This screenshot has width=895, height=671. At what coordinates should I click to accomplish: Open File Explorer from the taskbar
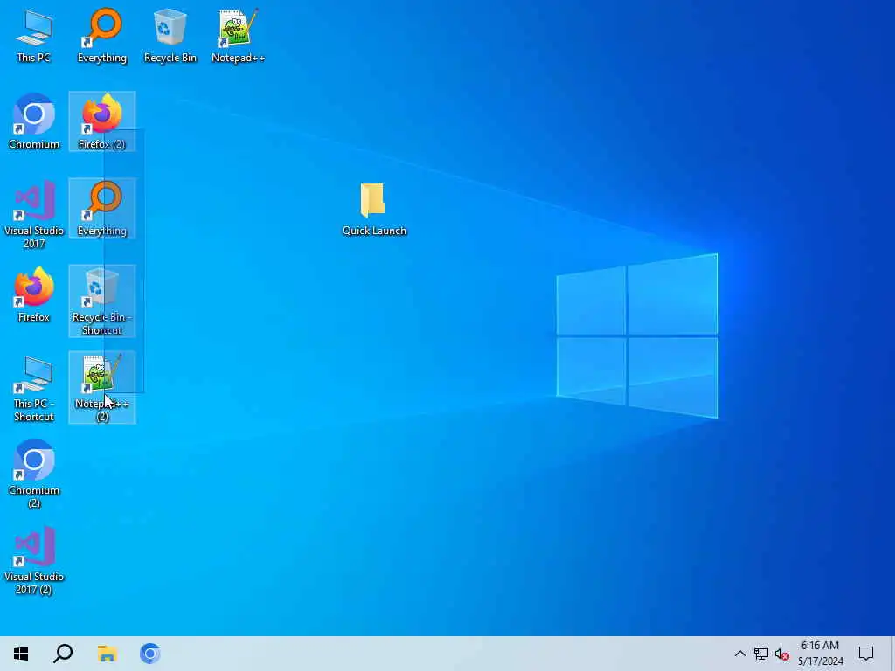[x=107, y=654]
